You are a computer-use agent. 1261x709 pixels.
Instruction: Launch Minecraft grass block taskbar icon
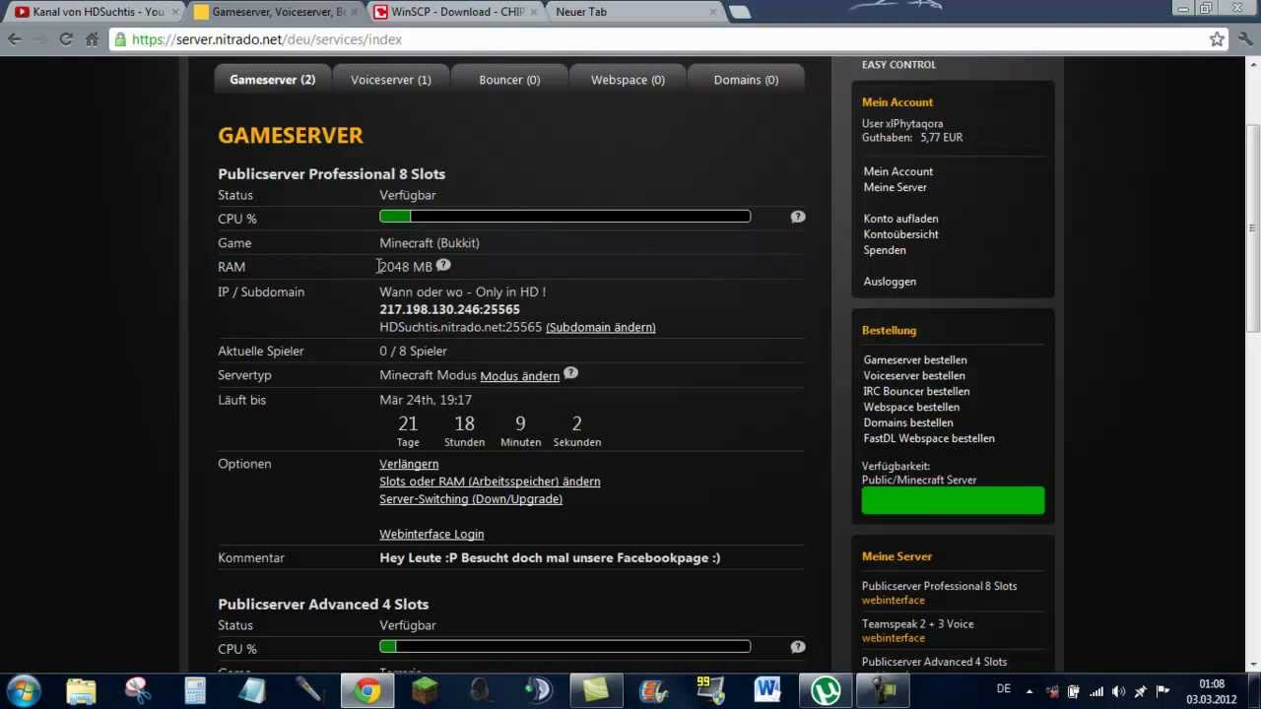pos(425,690)
